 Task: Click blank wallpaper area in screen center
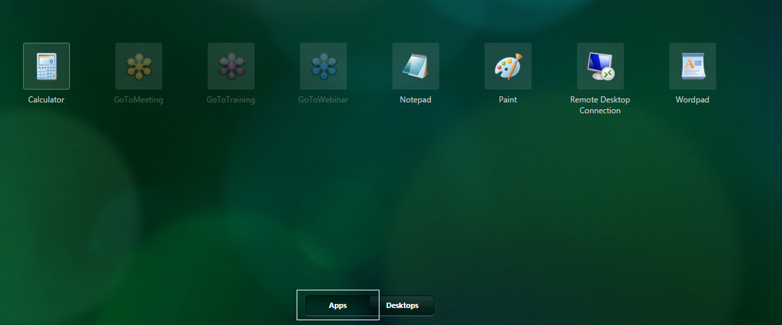tap(391, 197)
